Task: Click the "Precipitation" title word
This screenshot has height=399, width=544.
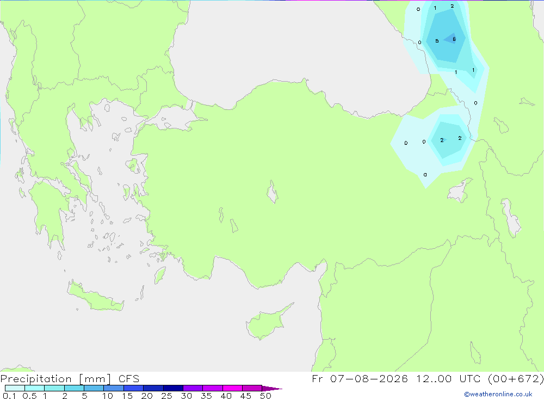Action: click(x=36, y=379)
